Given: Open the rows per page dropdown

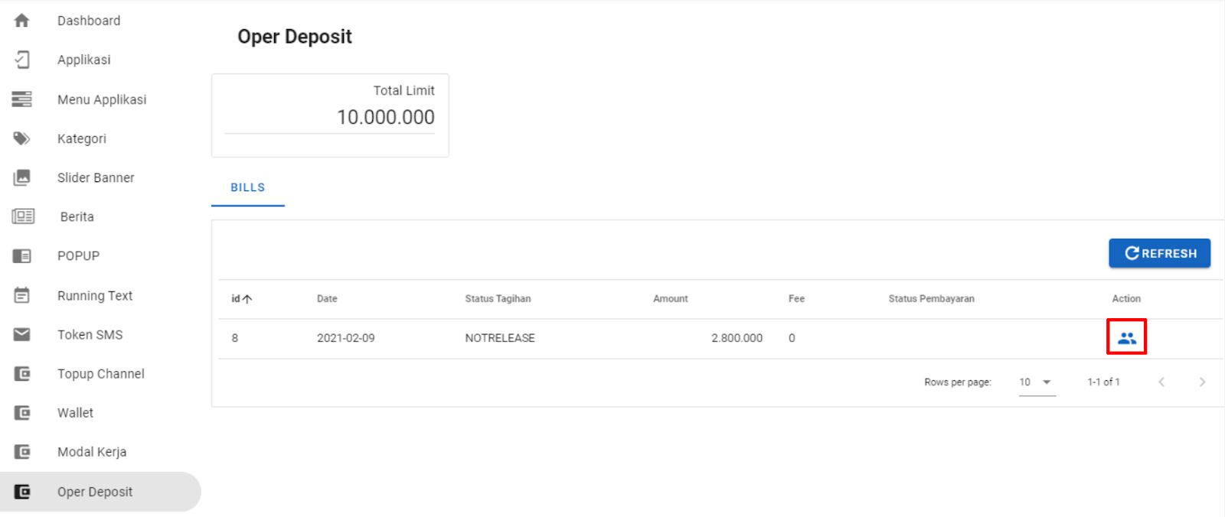Looking at the screenshot, I should click(x=1037, y=382).
